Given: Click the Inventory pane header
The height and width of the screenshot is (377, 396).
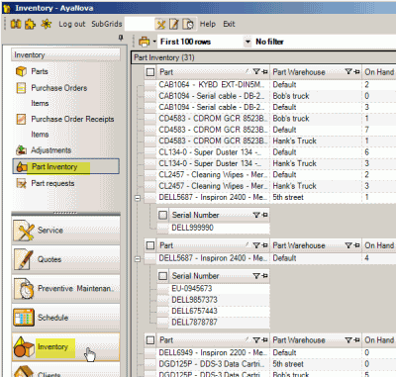Looking at the screenshot, I should tap(66, 54).
